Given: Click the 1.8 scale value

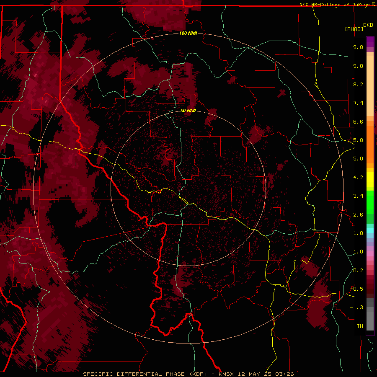Looking at the screenshot, I should tap(358, 233).
